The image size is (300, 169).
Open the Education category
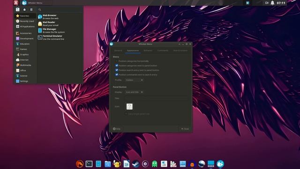point(25,44)
